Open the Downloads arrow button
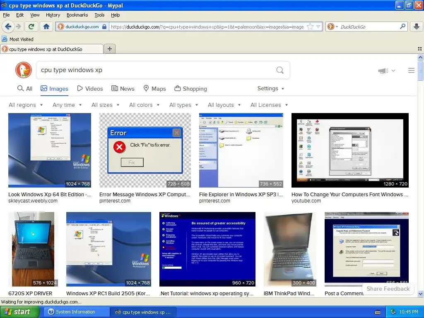424x318 pixels. tap(417, 26)
